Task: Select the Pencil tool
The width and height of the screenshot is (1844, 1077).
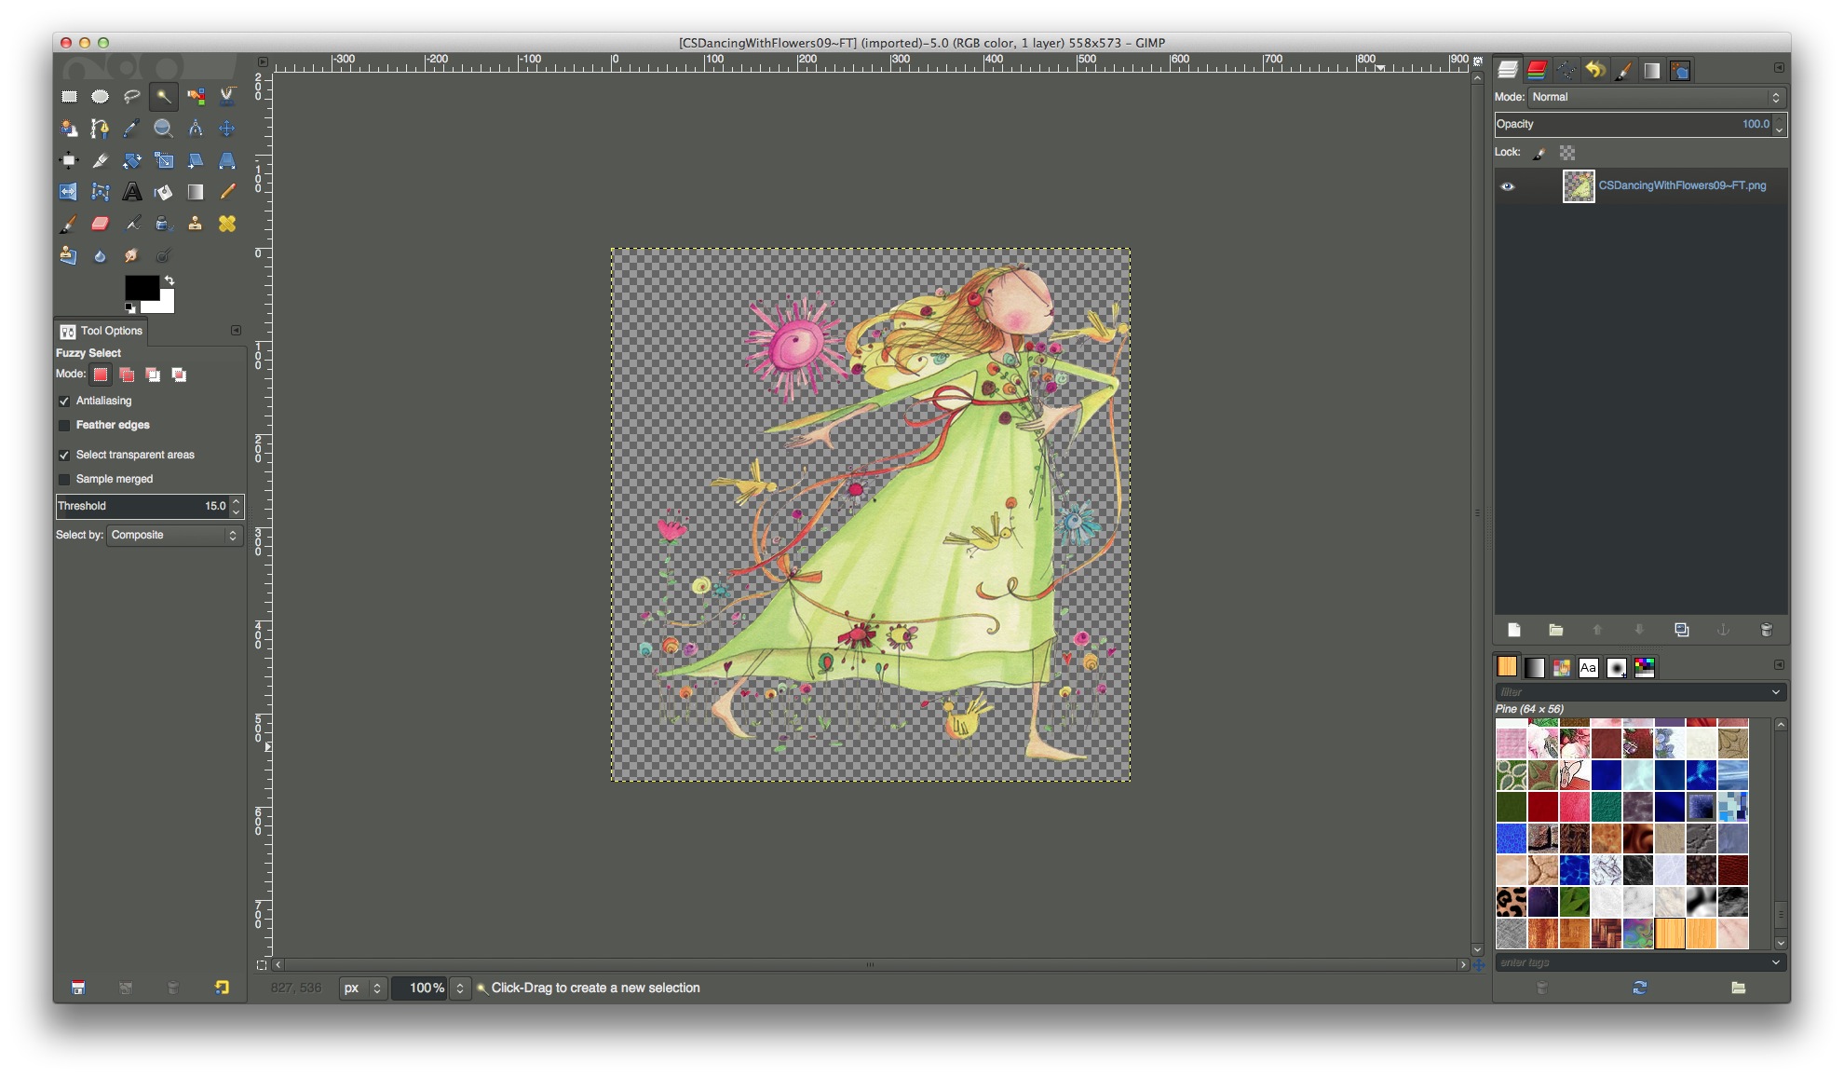Action: click(x=227, y=192)
